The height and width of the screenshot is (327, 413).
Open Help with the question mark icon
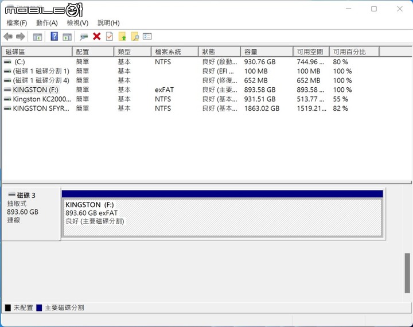(x=54, y=36)
